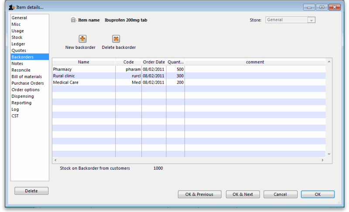Screen dimensions: 349x212
Task: Select the CST section
Action: pyautogui.click(x=30, y=116)
